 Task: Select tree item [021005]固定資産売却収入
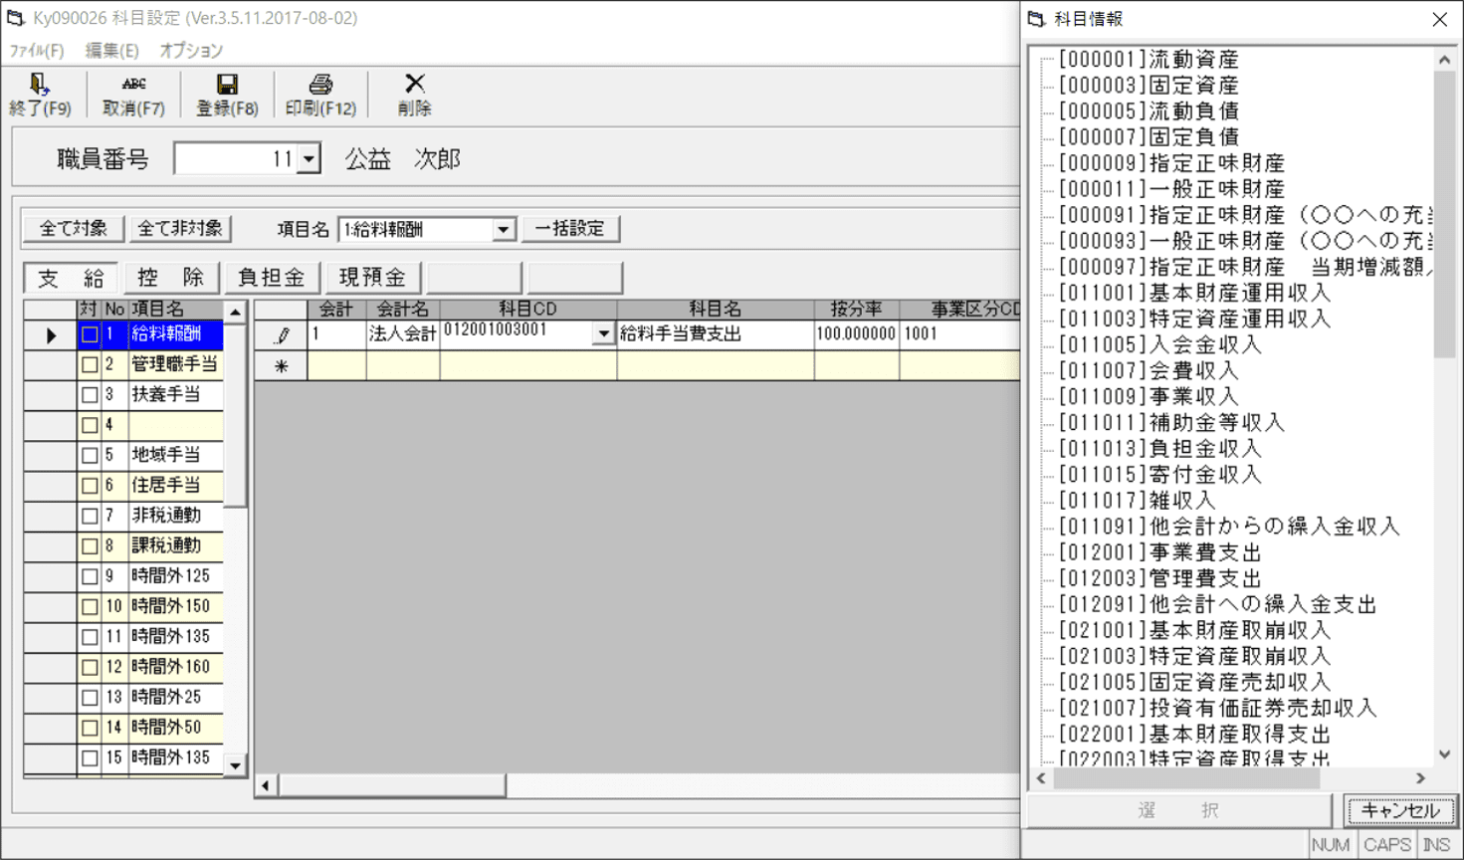pos(1194,682)
